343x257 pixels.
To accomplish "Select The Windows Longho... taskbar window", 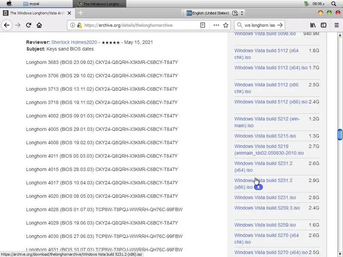I will 99,4.
